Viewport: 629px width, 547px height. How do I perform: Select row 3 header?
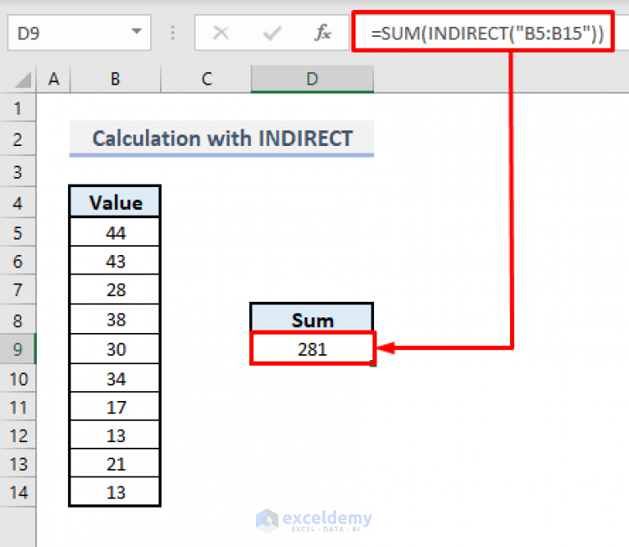pyautogui.click(x=18, y=171)
